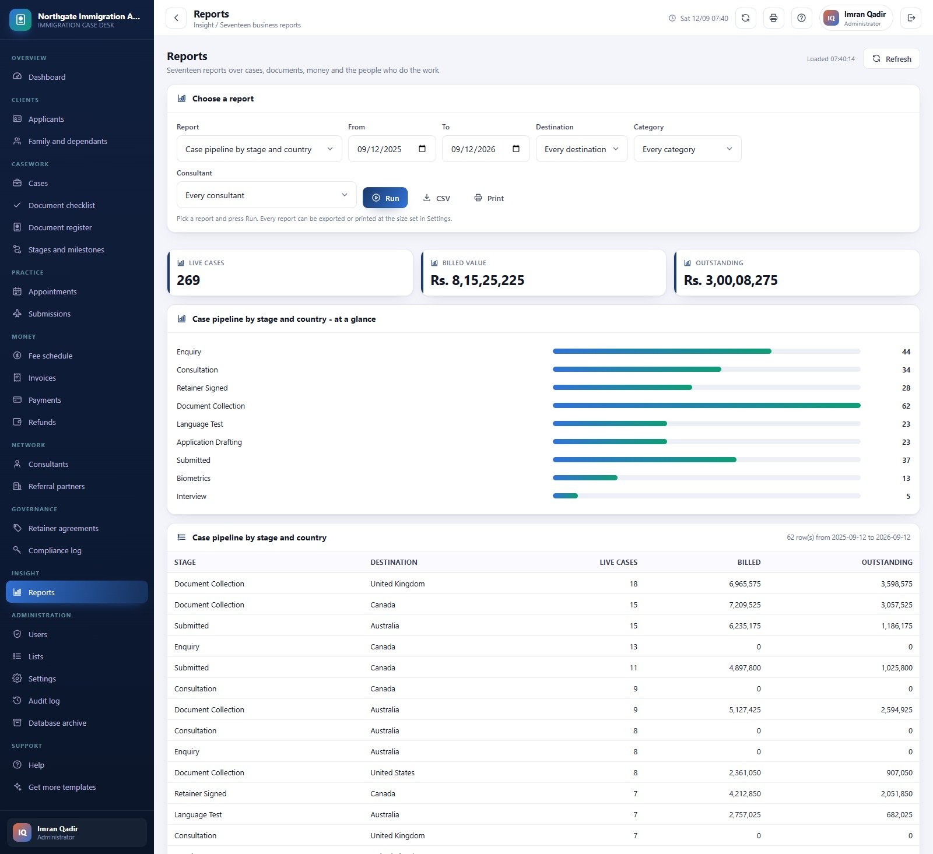Click the Cases briefcase icon
Viewport: 933px width, 854px height.
(17, 183)
